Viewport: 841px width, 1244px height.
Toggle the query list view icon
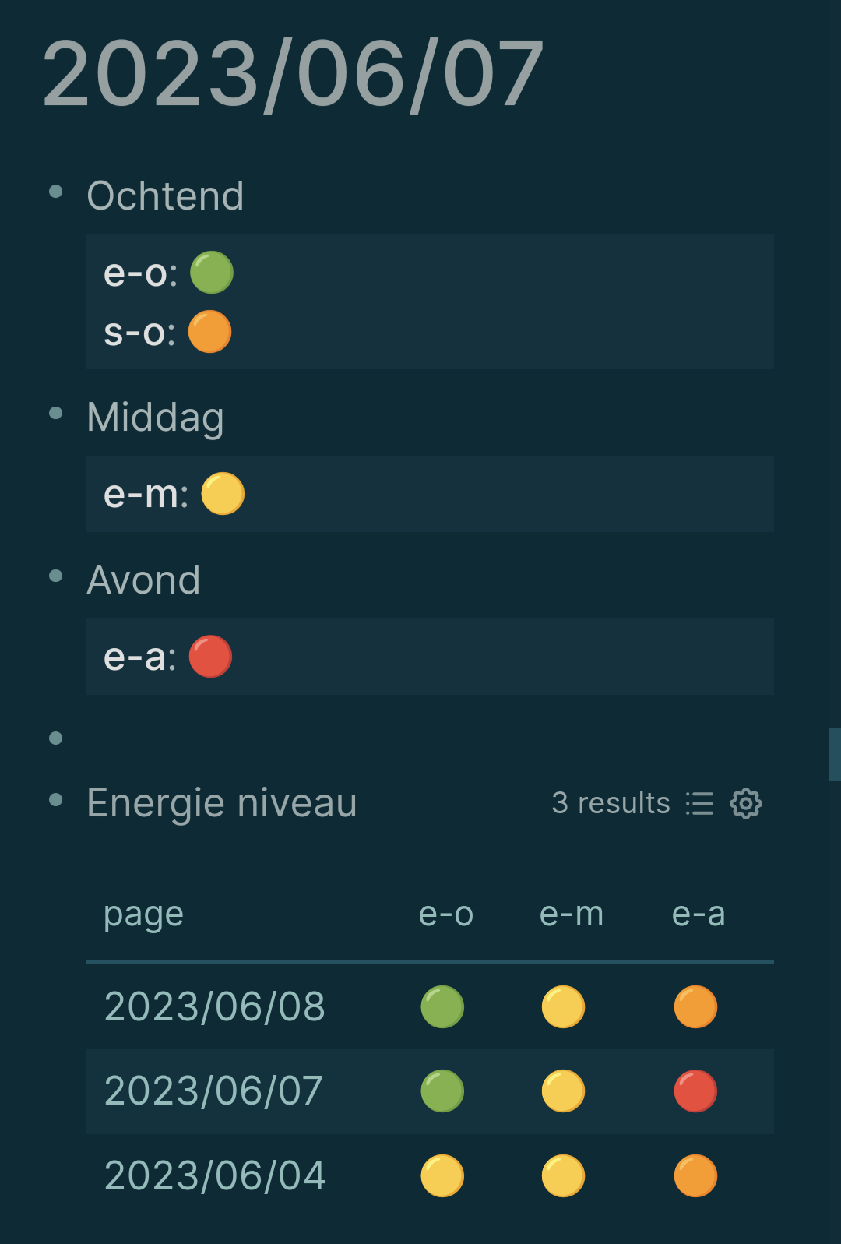(x=699, y=803)
